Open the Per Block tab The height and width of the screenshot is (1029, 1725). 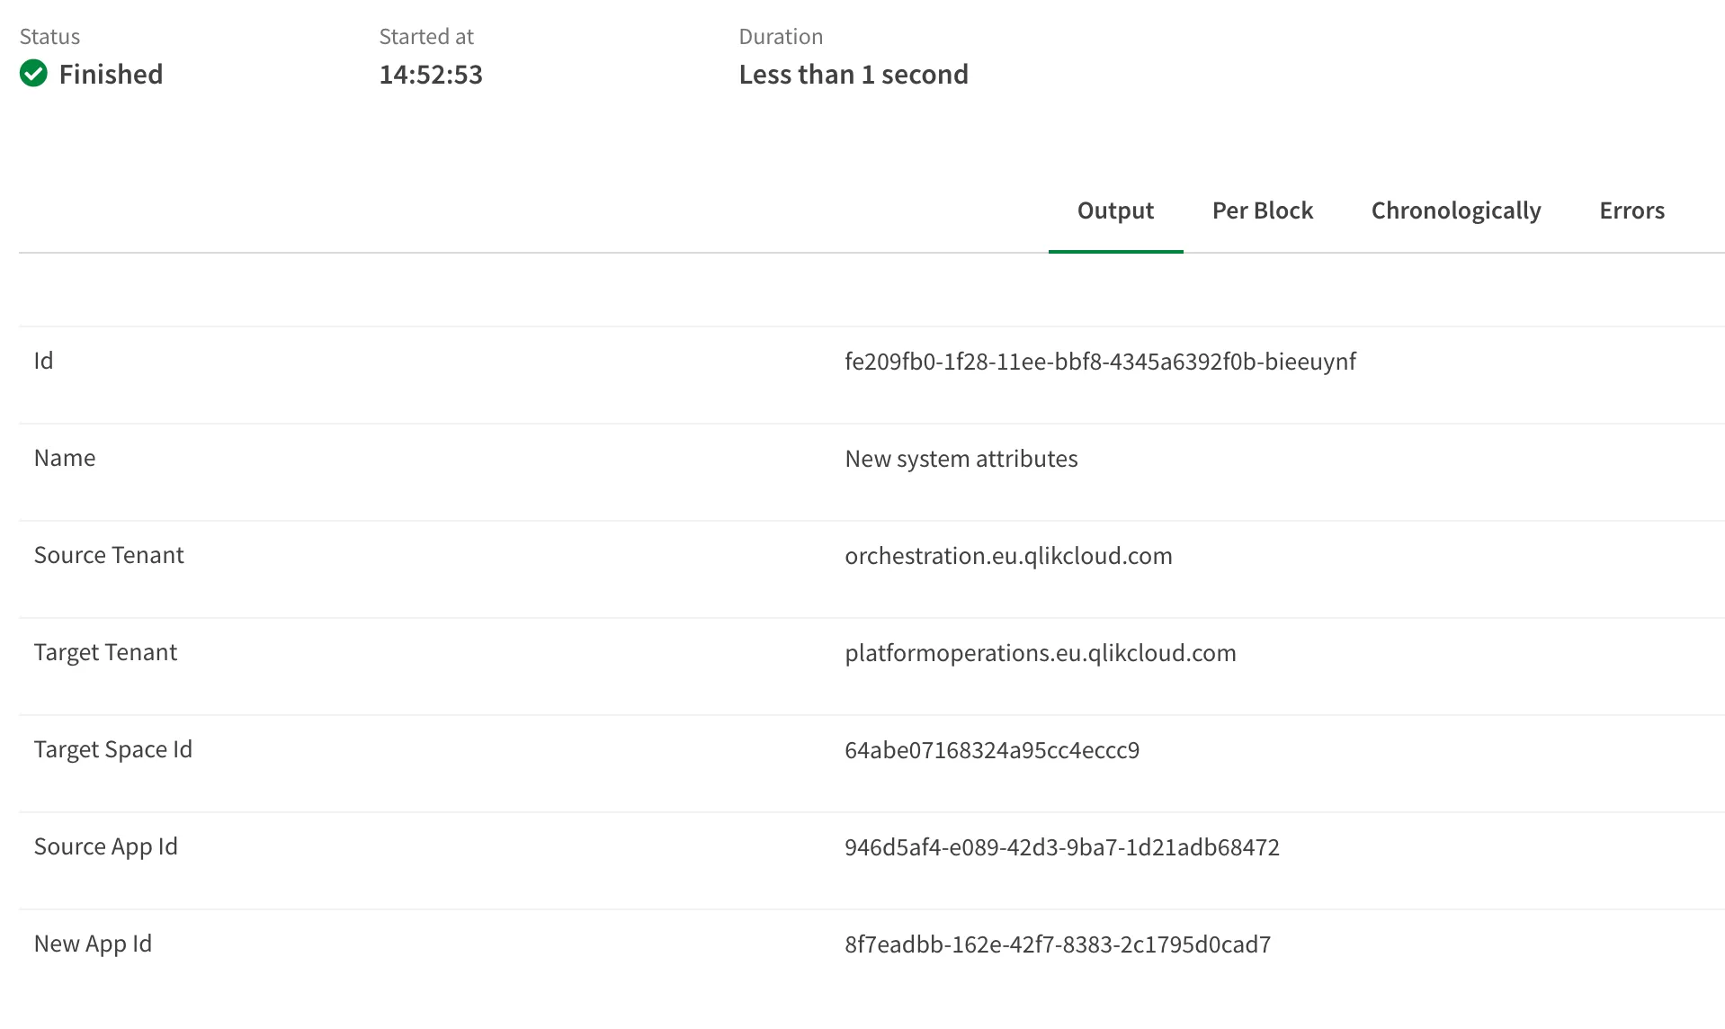point(1262,210)
